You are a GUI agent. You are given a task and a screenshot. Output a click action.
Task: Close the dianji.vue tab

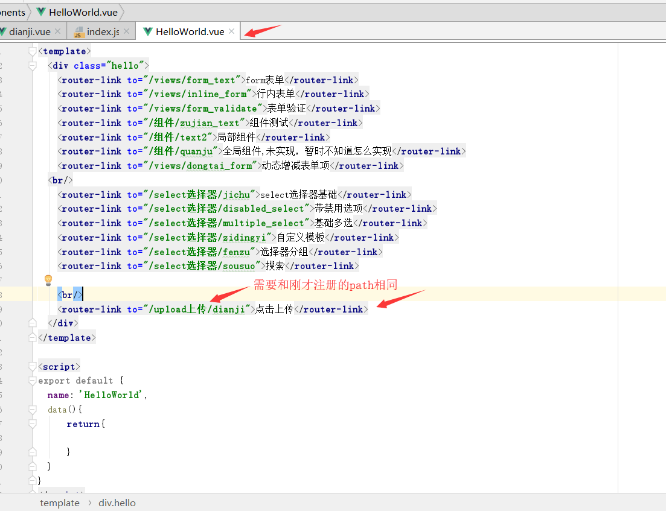[57, 30]
